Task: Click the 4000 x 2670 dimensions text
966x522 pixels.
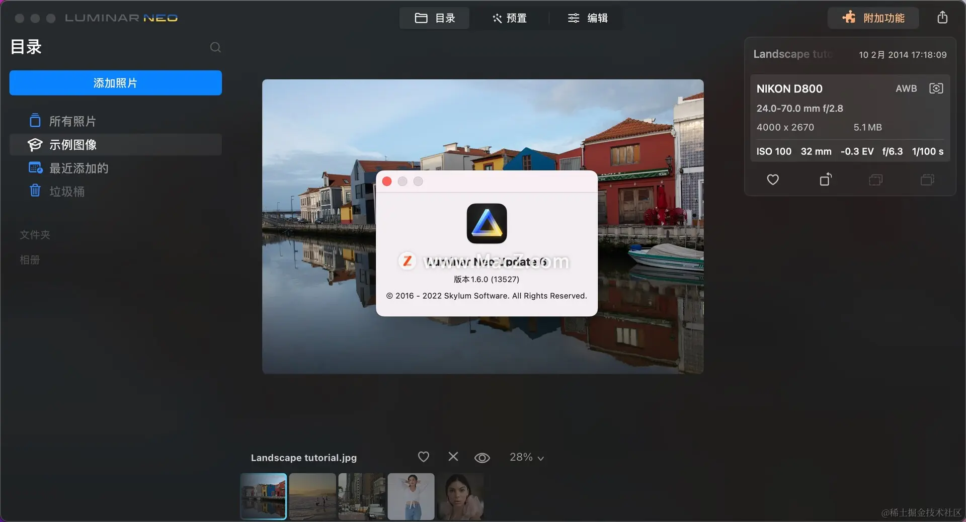Action: coord(785,127)
